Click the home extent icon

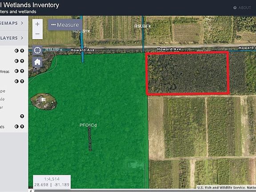37,62
